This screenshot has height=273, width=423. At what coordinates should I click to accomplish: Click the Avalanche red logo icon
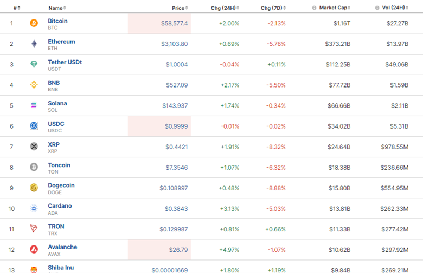point(34,249)
